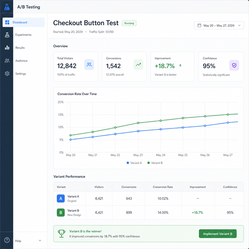Image resolution: width=249 pixels, height=249 pixels.
Task: Open the Settings gear icon
Action: pyautogui.click(x=7, y=74)
